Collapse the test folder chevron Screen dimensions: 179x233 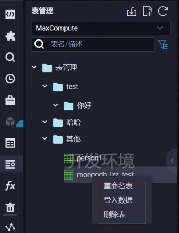[45, 86]
